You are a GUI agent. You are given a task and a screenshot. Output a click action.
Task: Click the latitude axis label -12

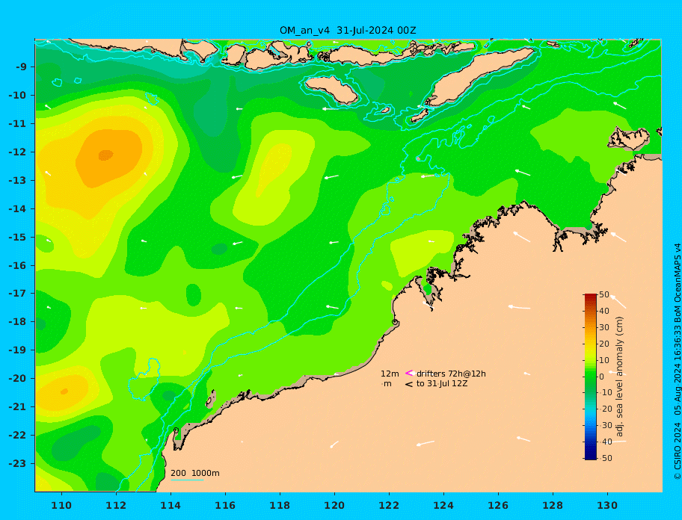tap(18, 152)
